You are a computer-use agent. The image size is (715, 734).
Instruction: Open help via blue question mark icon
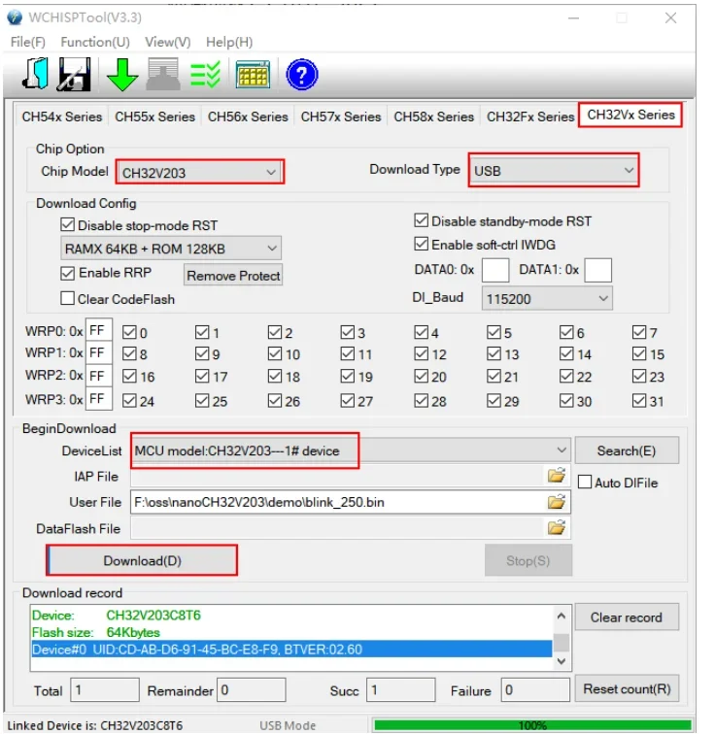coord(302,75)
